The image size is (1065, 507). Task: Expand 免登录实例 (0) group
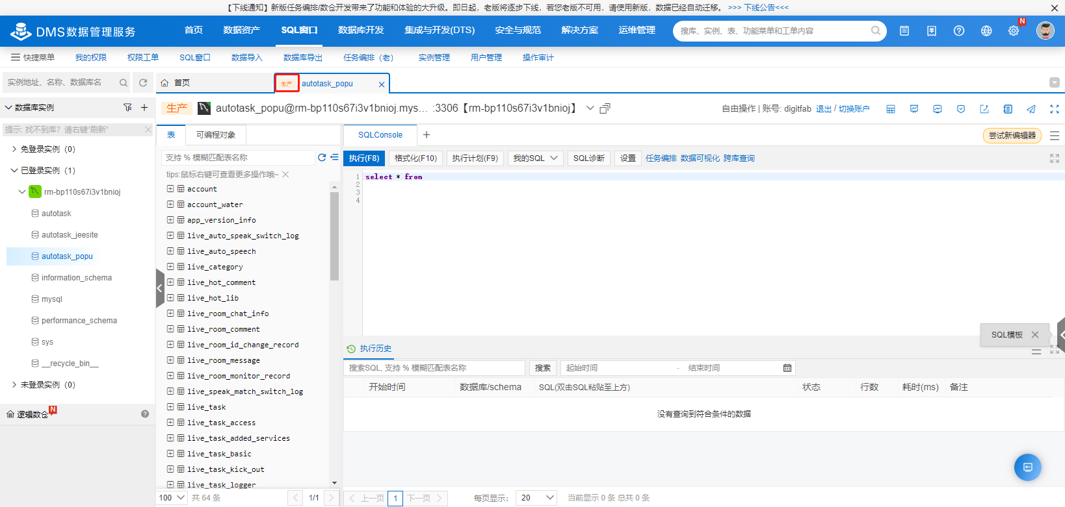tap(14, 149)
